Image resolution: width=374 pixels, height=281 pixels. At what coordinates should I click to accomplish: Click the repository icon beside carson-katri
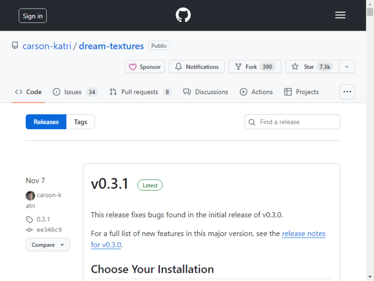tap(15, 46)
